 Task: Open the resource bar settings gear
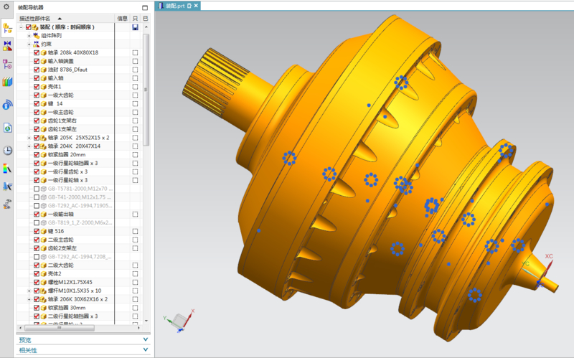point(6,6)
